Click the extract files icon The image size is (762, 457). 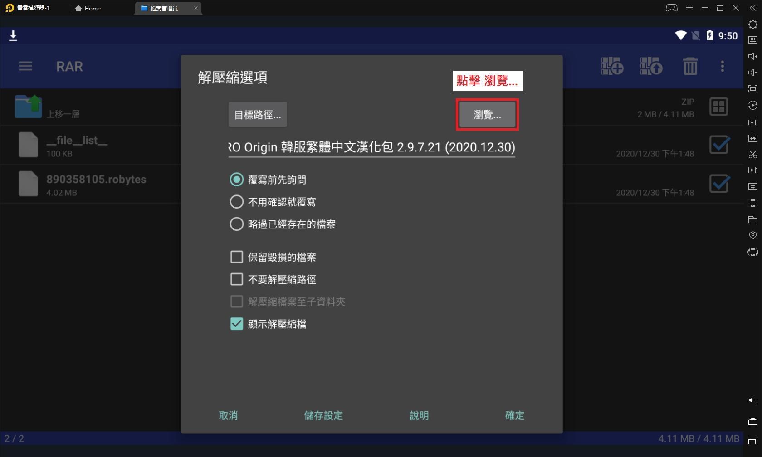coord(651,66)
